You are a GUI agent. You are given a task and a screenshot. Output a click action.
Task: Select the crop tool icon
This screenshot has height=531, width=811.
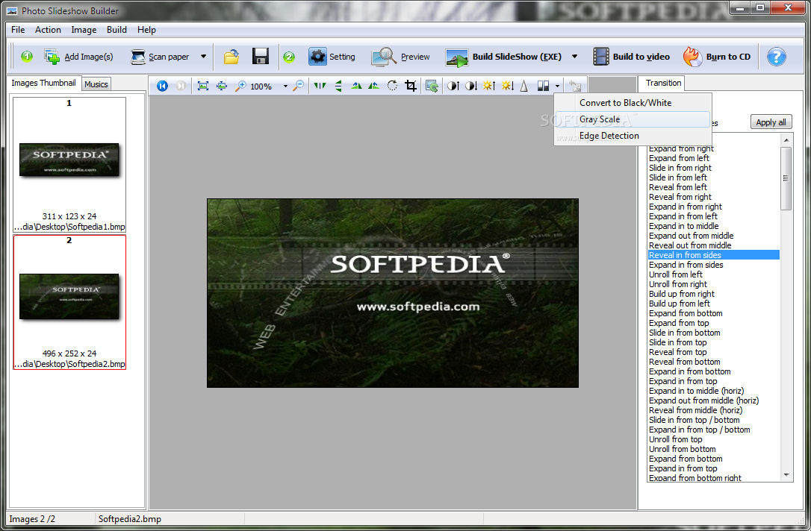click(x=411, y=86)
